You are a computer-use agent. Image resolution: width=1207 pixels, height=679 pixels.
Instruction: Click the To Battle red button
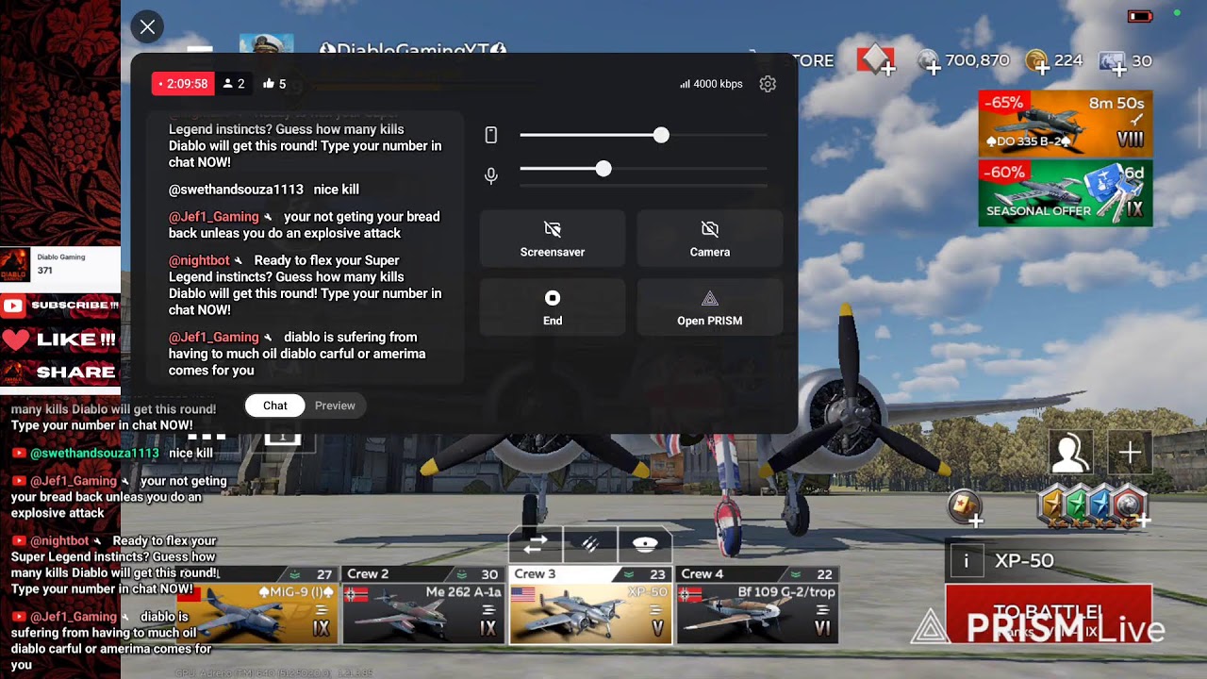pos(1049,614)
